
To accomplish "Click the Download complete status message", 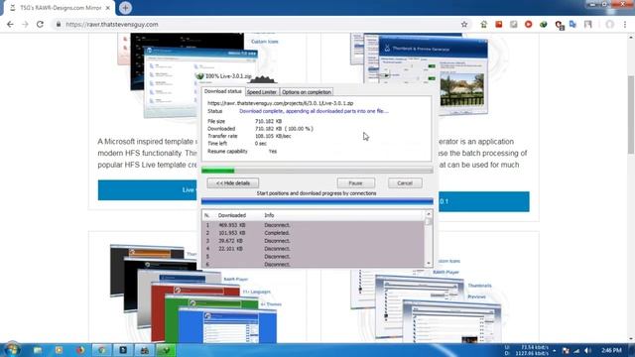I will pos(314,111).
